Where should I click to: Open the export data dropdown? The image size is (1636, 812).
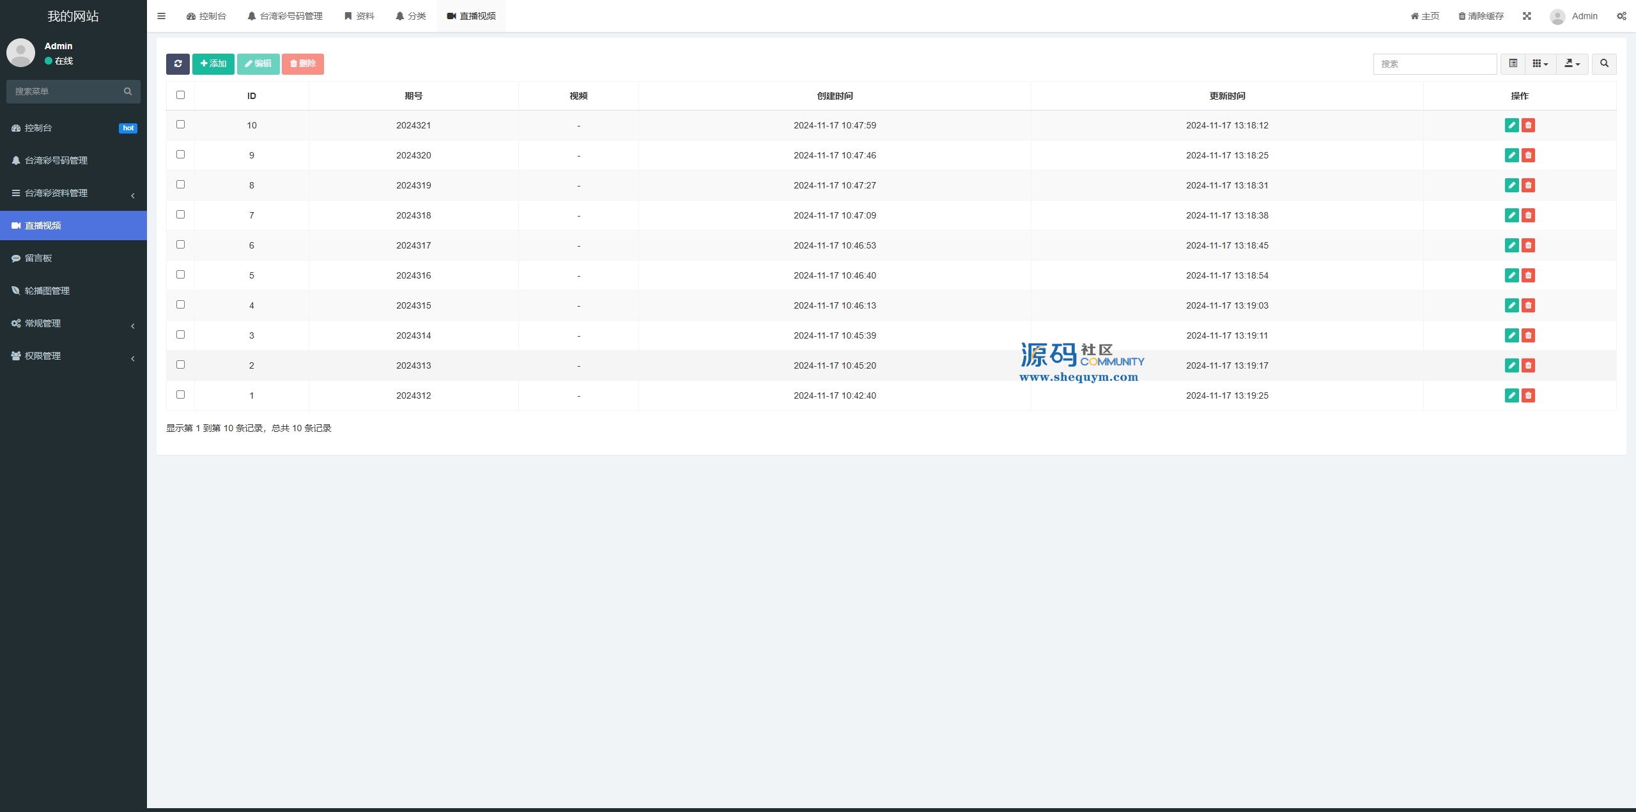[x=1572, y=64]
